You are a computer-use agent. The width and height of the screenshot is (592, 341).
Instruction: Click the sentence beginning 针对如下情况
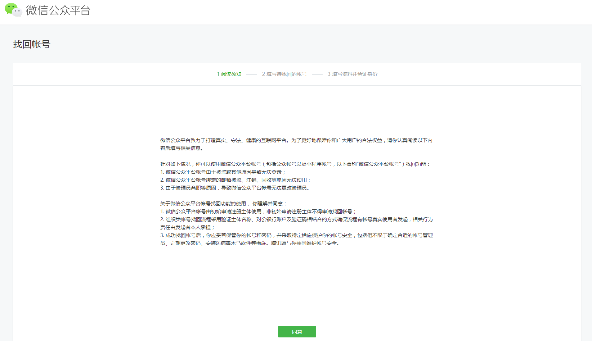pos(295,164)
